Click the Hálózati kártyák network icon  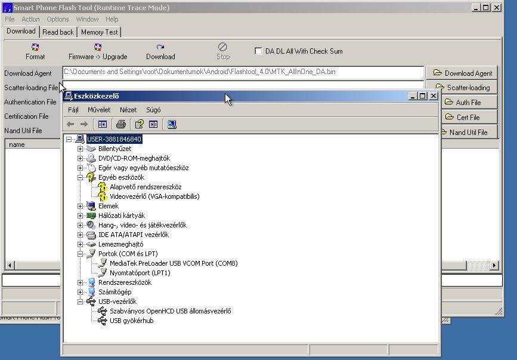tap(91, 216)
